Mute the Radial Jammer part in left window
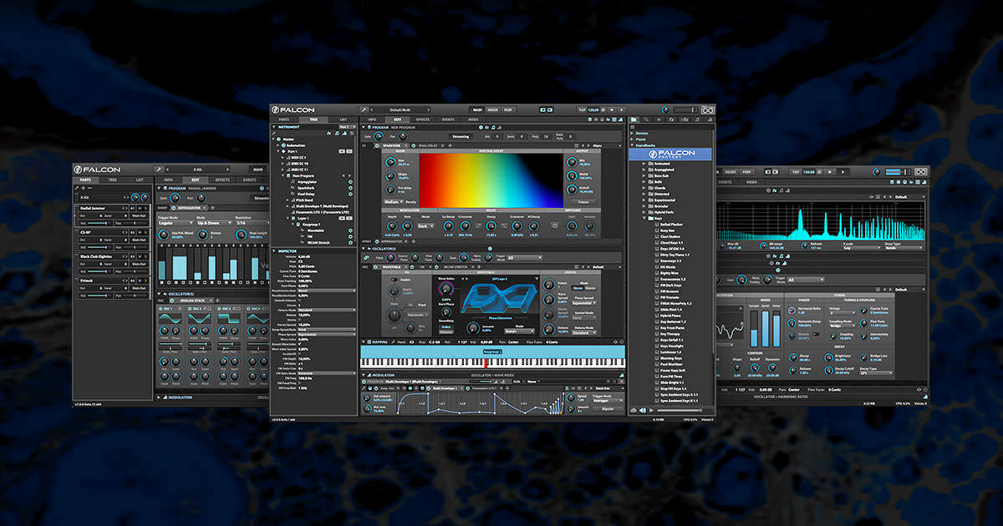This screenshot has height=526, width=1003. (x=140, y=208)
